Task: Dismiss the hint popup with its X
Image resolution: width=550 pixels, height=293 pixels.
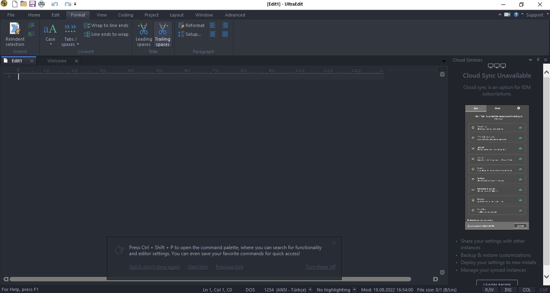Action: [x=334, y=243]
